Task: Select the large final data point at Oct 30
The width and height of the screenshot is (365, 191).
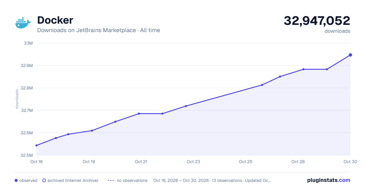Action: click(350, 55)
